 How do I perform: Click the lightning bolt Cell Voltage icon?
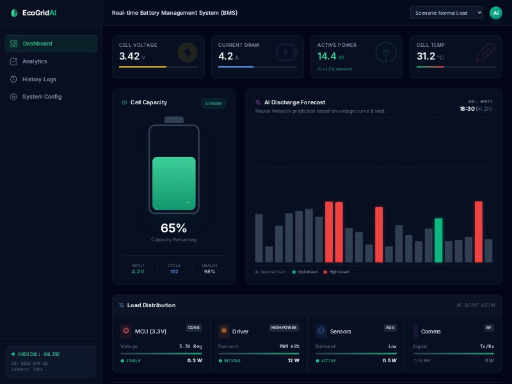tap(188, 52)
